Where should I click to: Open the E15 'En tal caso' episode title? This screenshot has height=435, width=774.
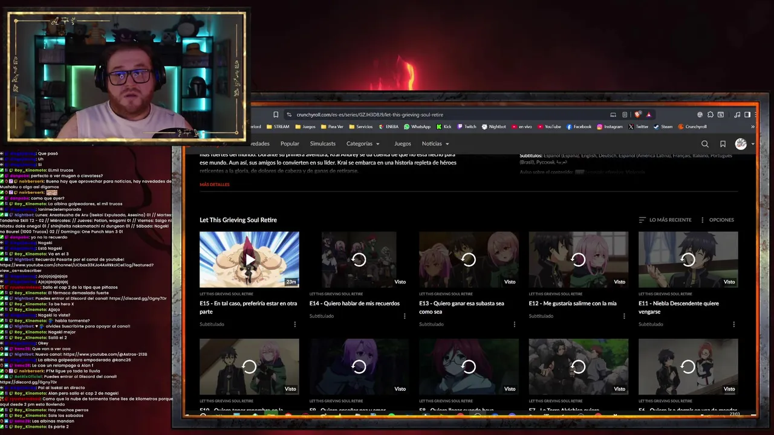tap(249, 308)
